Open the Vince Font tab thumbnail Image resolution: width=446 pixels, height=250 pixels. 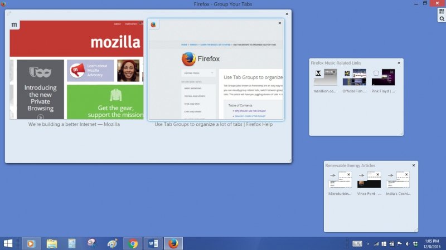pyautogui.click(x=369, y=179)
